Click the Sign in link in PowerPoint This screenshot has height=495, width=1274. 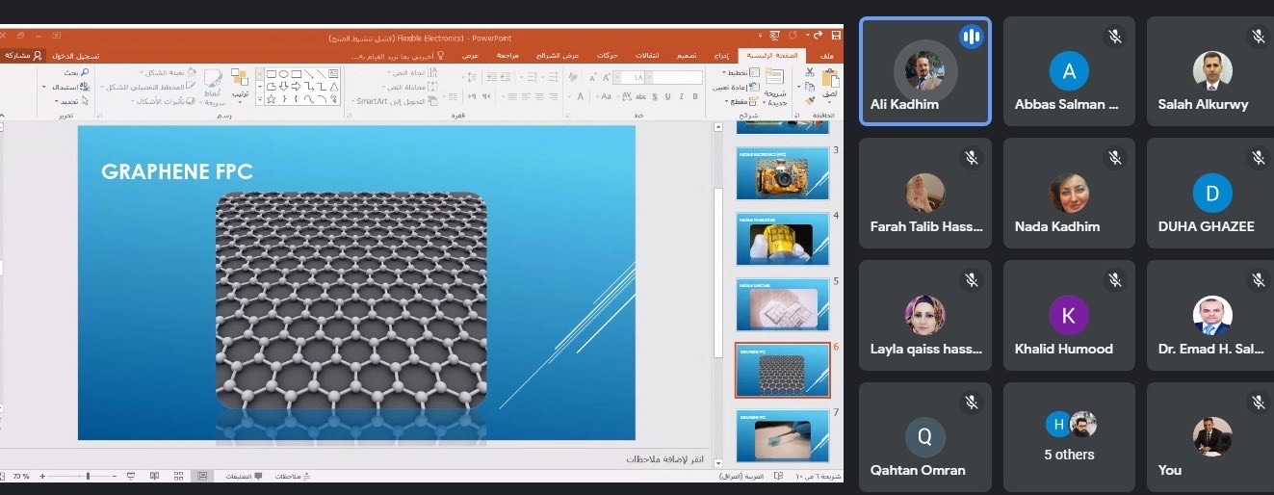[x=76, y=56]
